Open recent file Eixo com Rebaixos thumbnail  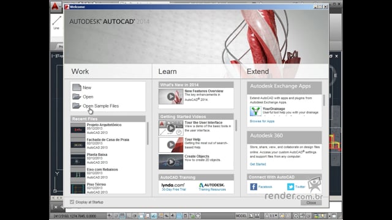(78, 174)
